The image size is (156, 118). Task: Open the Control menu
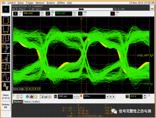11,3
